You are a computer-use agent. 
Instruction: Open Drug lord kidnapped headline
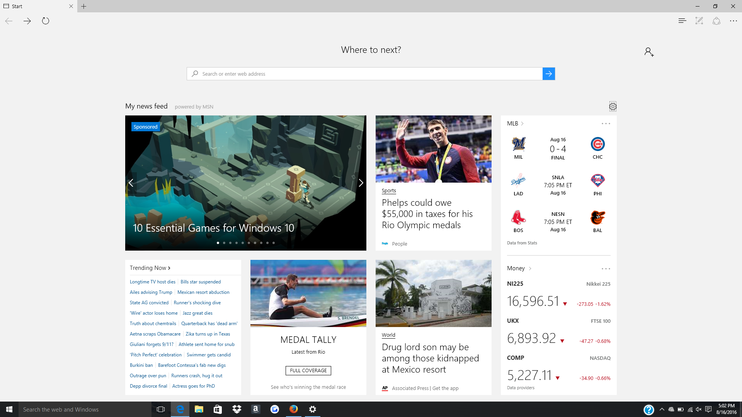point(431,358)
